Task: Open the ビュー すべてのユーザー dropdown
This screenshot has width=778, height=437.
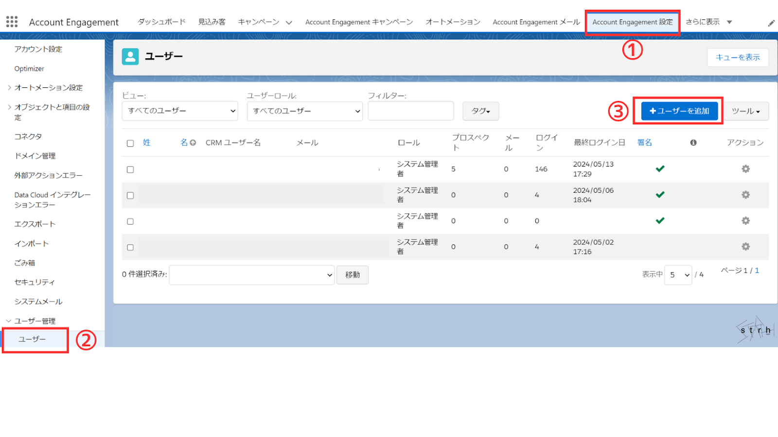Action: (179, 111)
